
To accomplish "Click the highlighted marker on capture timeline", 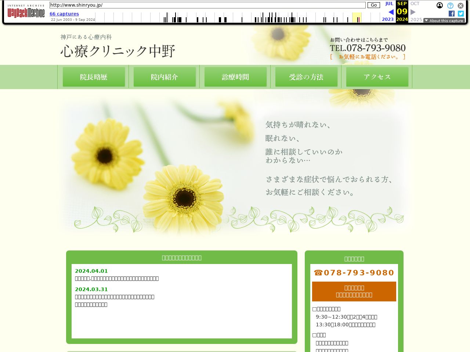I will coord(358,19).
